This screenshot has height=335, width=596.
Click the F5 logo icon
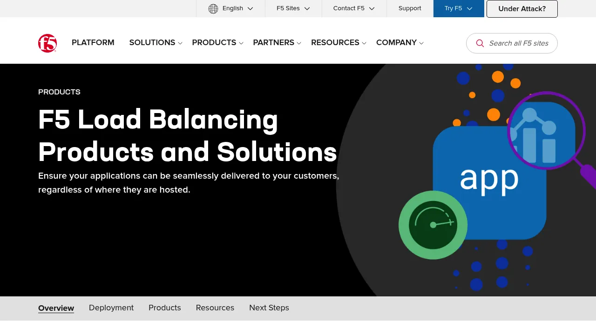pos(47,43)
